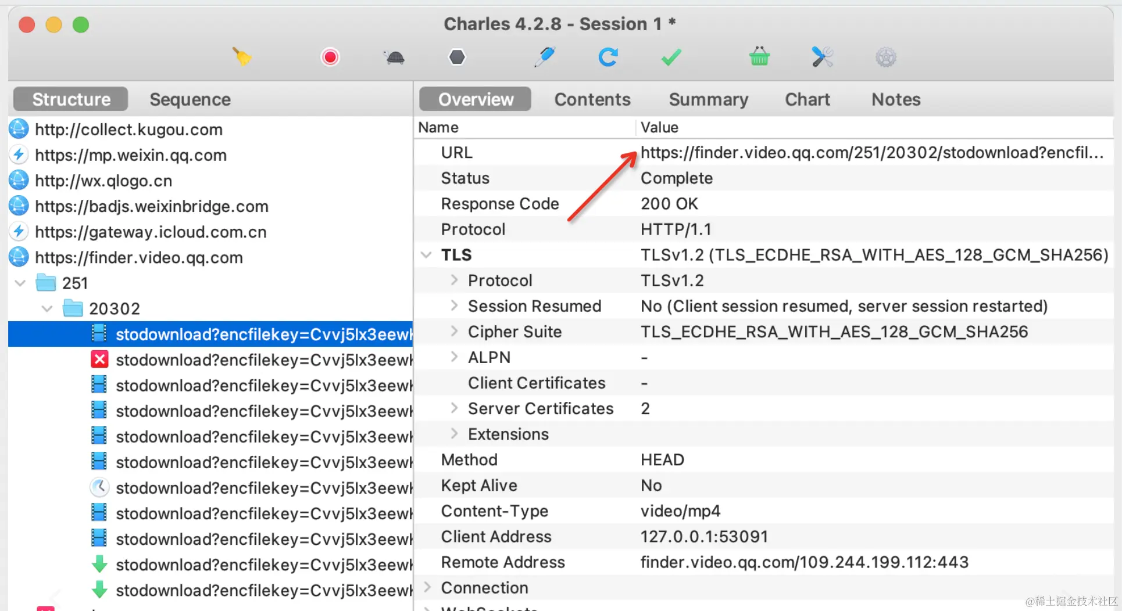1122x611 pixels.
Task: Expand the ALPN row
Action: (x=454, y=357)
